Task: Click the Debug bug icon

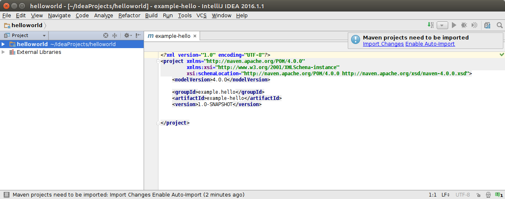Action: click(x=464, y=25)
